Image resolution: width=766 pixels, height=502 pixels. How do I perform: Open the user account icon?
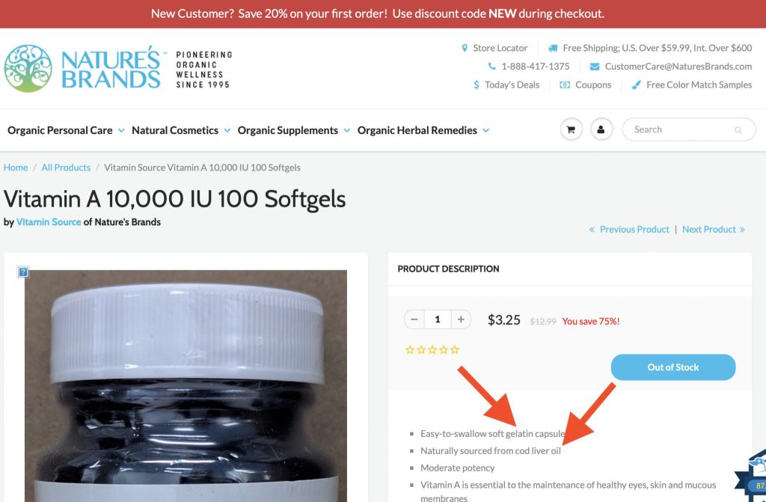[x=601, y=129]
